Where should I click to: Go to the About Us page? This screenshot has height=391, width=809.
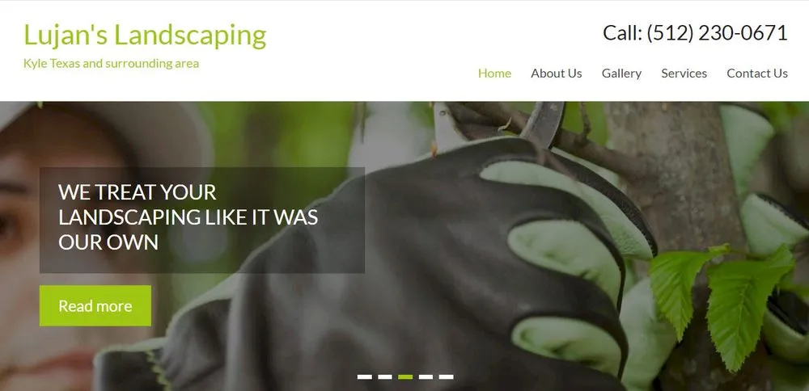pyautogui.click(x=557, y=74)
